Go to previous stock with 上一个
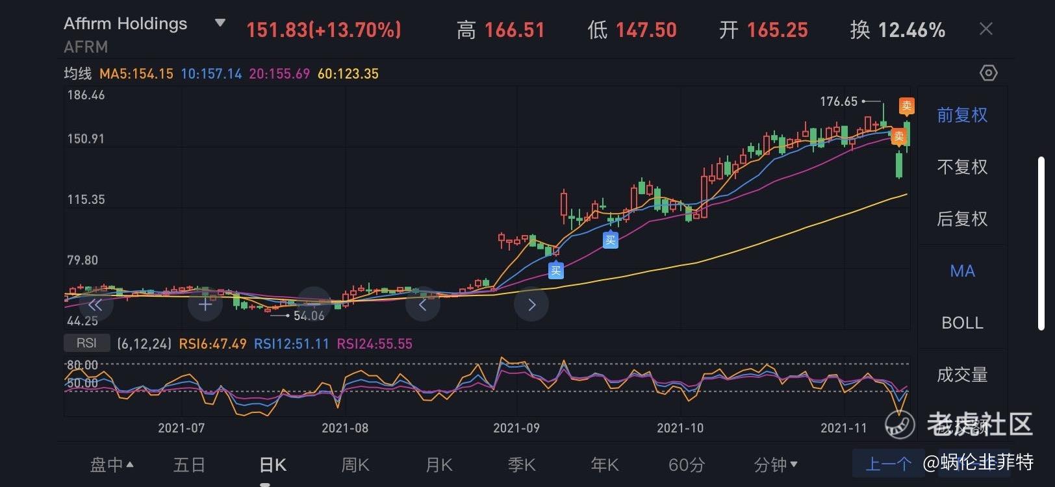Viewport: 1055px width, 487px height. [x=888, y=464]
